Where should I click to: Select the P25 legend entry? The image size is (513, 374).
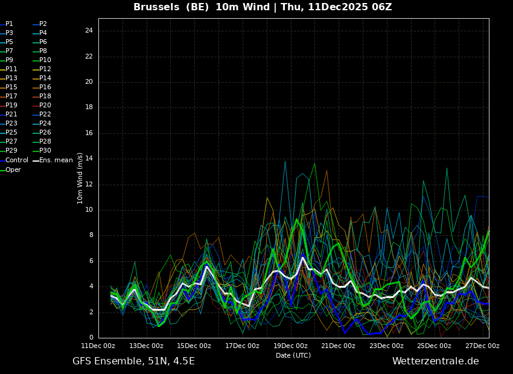pyautogui.click(x=9, y=132)
